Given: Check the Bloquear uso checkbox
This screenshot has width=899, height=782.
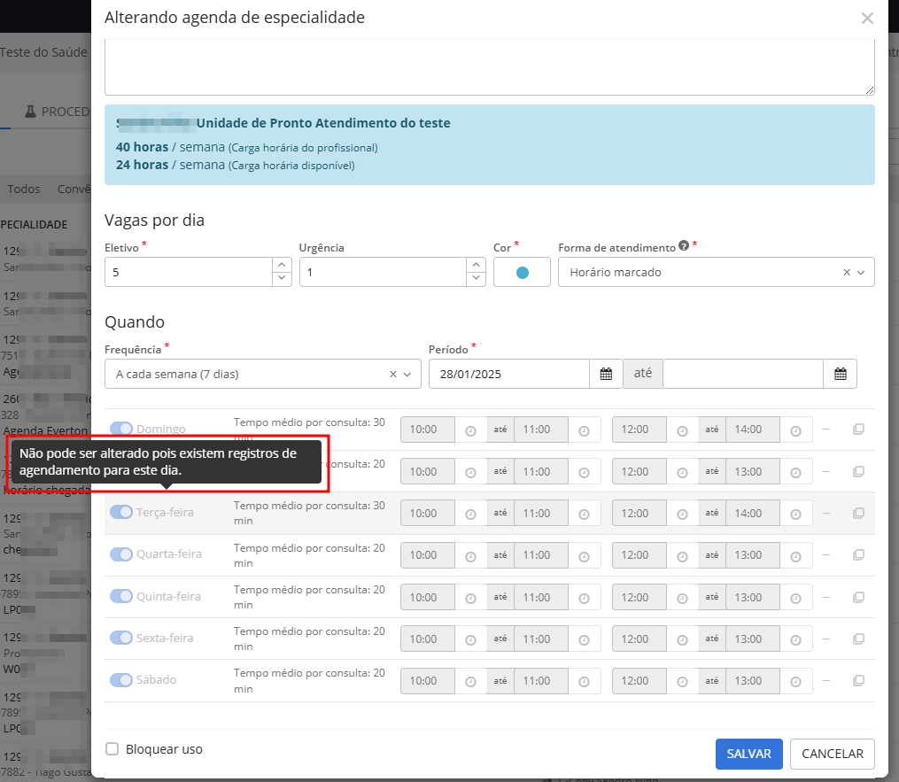Looking at the screenshot, I should click(112, 748).
